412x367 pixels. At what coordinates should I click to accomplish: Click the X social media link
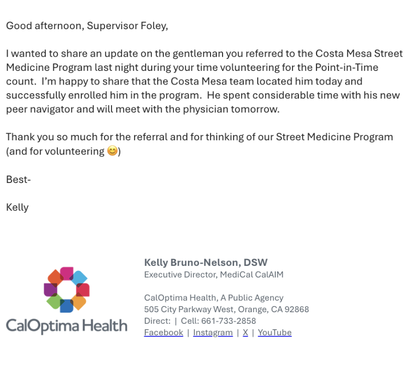[x=245, y=332]
